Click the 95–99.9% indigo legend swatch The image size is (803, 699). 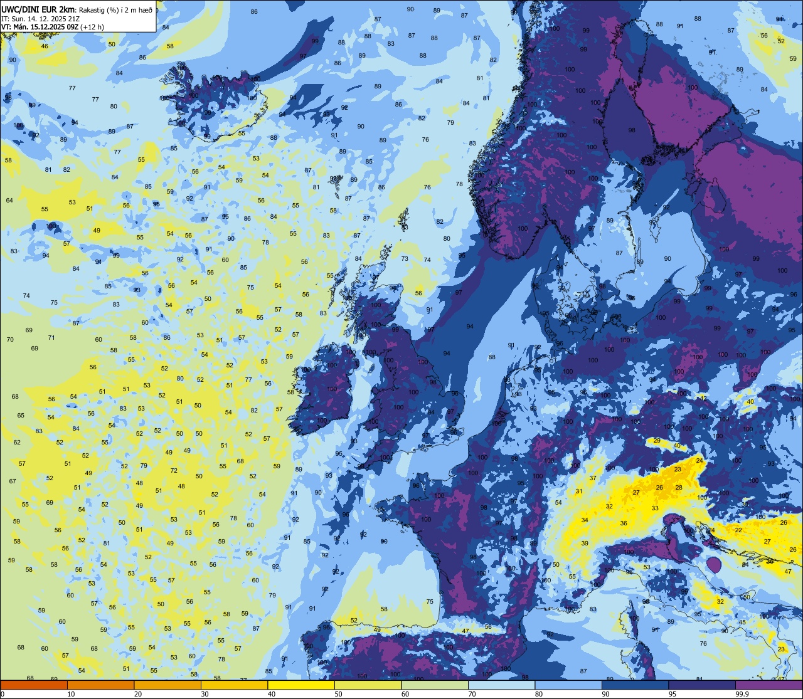702,685
